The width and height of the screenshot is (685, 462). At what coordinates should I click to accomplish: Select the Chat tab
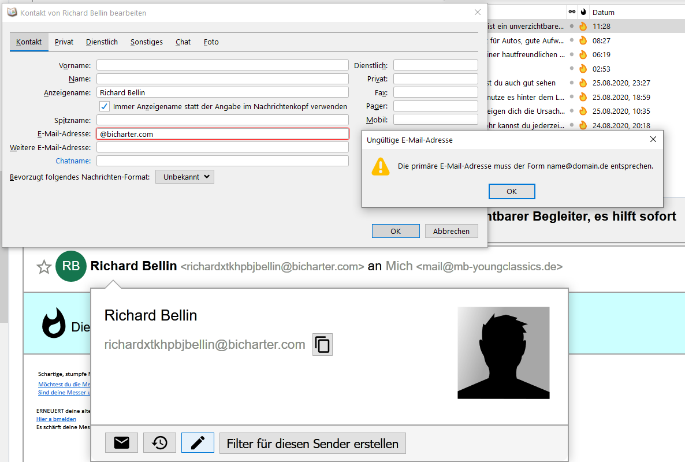click(x=183, y=42)
